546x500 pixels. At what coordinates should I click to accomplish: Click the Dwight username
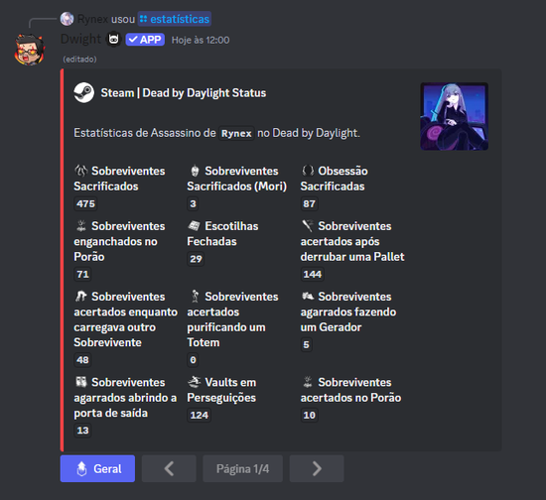[80, 40]
